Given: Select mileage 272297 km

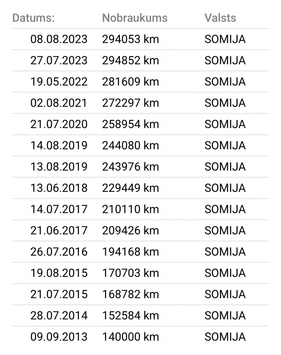Looking at the screenshot, I should 131,103.
